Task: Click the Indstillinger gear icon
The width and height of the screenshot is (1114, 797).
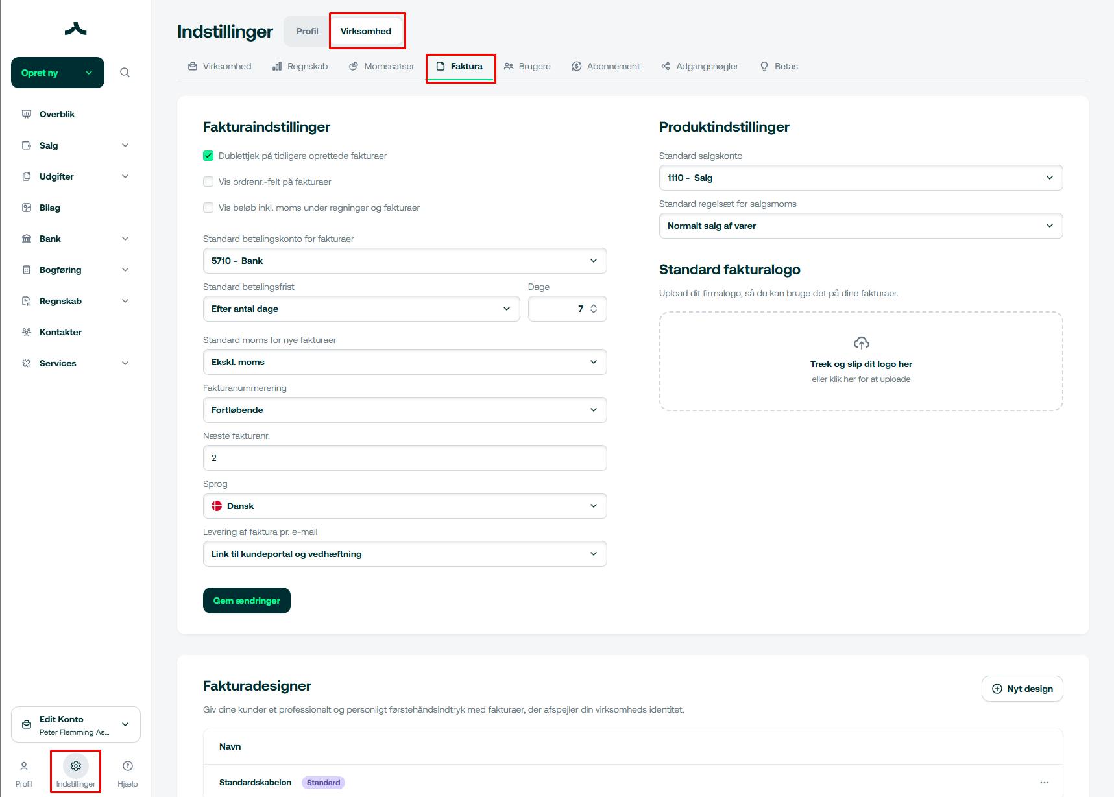Action: click(76, 766)
